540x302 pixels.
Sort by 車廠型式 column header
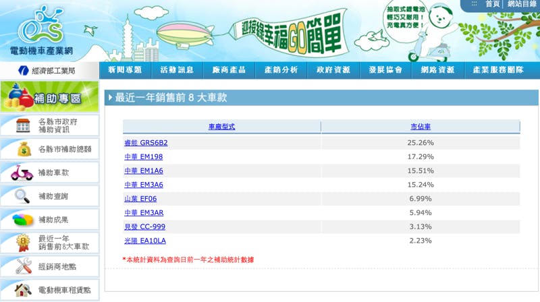pyautogui.click(x=222, y=127)
